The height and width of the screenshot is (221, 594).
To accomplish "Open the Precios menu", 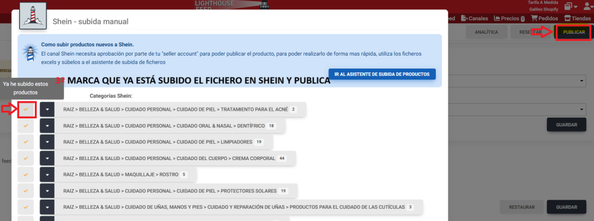I will tap(509, 18).
